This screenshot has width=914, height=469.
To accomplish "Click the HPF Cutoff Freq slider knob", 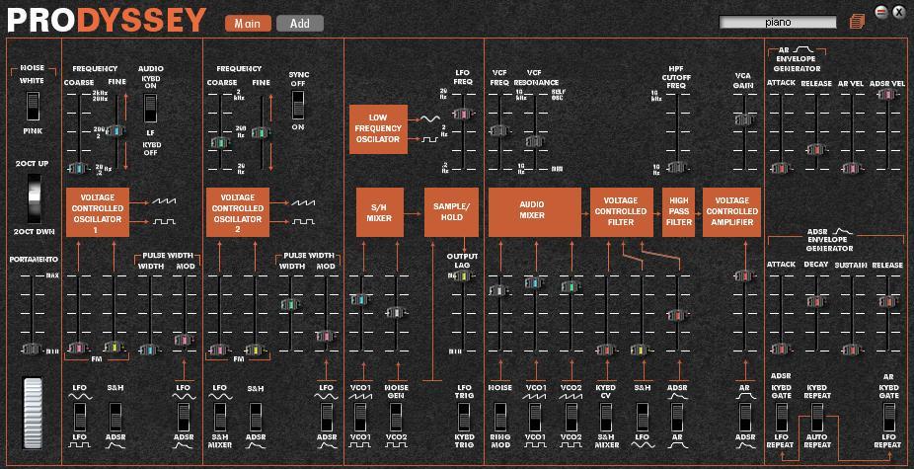I will 677,168.
